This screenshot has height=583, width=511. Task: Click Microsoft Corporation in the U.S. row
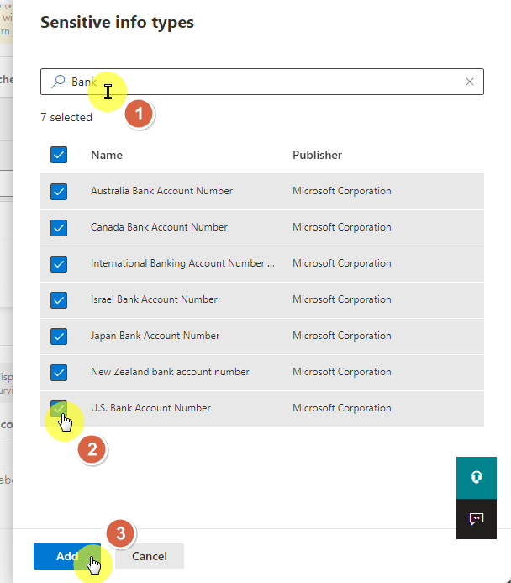tap(342, 408)
